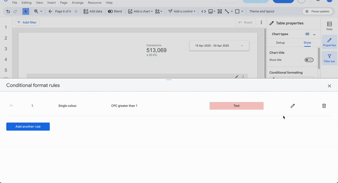Click the table edit pencil icon
338x183 pixels.
tap(237, 77)
